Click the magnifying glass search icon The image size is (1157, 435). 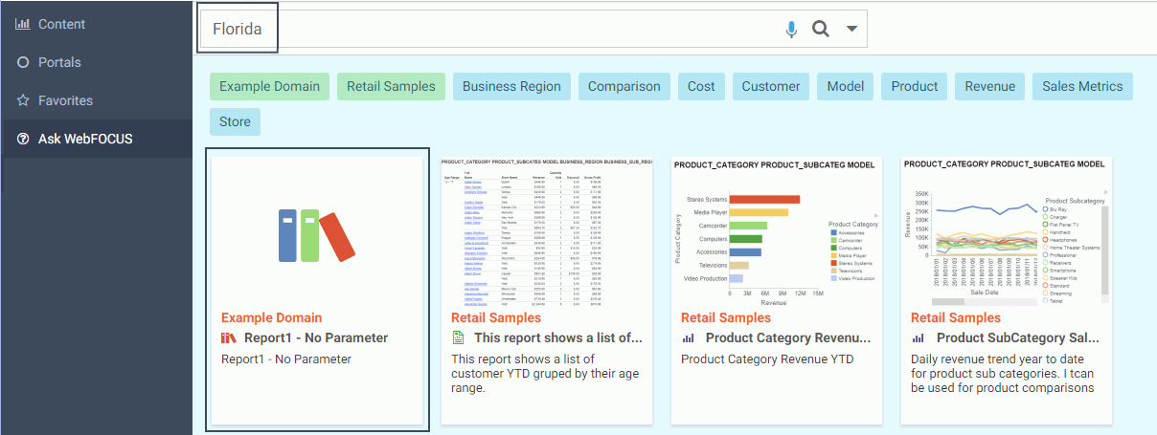click(x=820, y=29)
